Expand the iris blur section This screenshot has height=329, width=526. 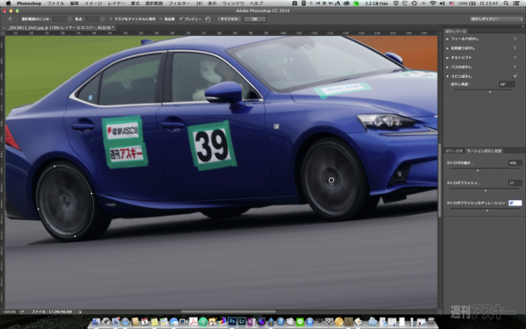(447, 48)
